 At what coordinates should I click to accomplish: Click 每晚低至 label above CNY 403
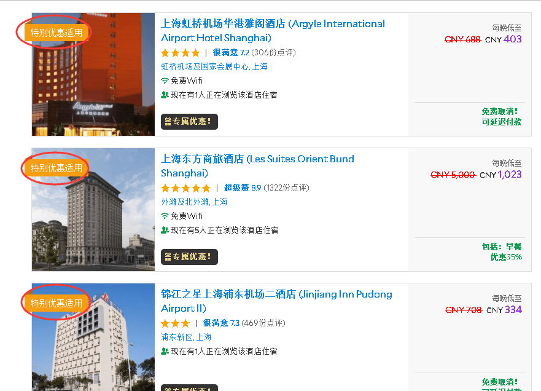[x=507, y=28]
